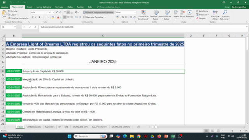Click the Borders icon in Fonte group
Screen dimensions: 249x140
point(46,17)
